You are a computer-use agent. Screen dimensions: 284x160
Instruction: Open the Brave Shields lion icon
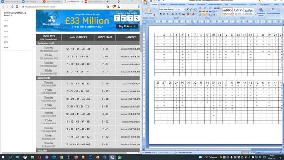114,7
